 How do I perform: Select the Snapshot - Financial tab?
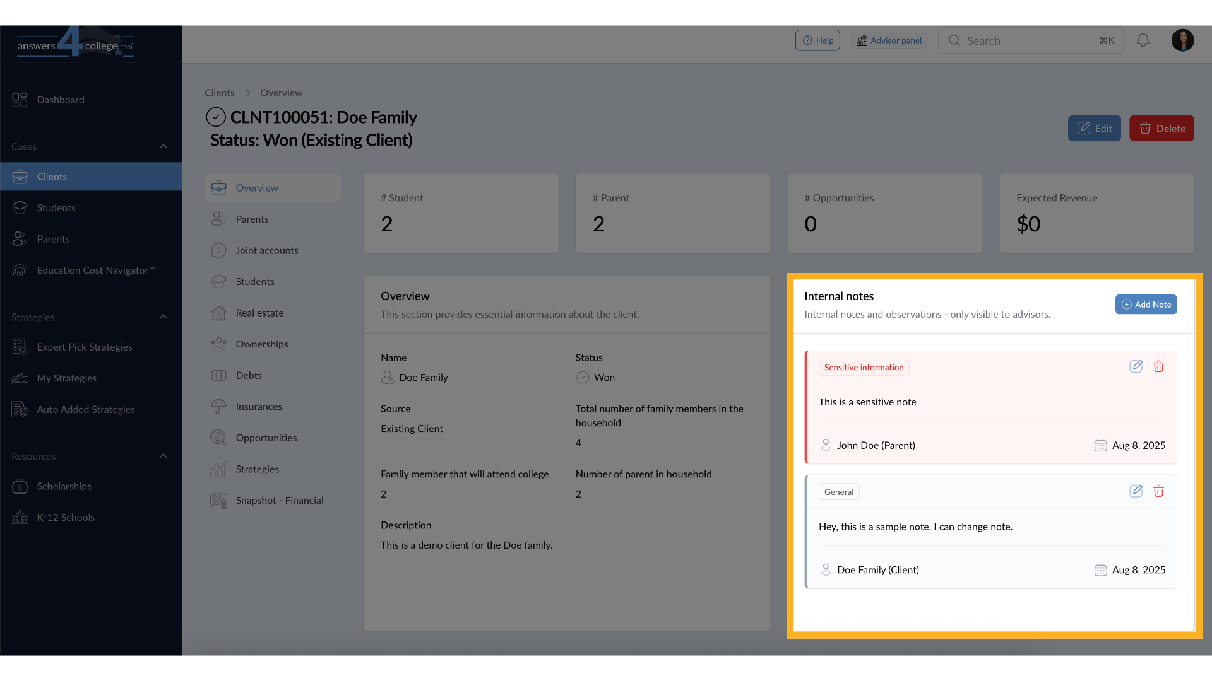coord(279,500)
